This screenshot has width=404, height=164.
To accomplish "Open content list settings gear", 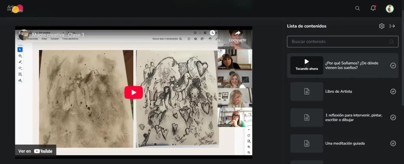I will pyautogui.click(x=382, y=26).
